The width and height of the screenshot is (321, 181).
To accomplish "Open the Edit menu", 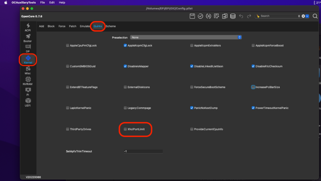I will pos(52,2).
